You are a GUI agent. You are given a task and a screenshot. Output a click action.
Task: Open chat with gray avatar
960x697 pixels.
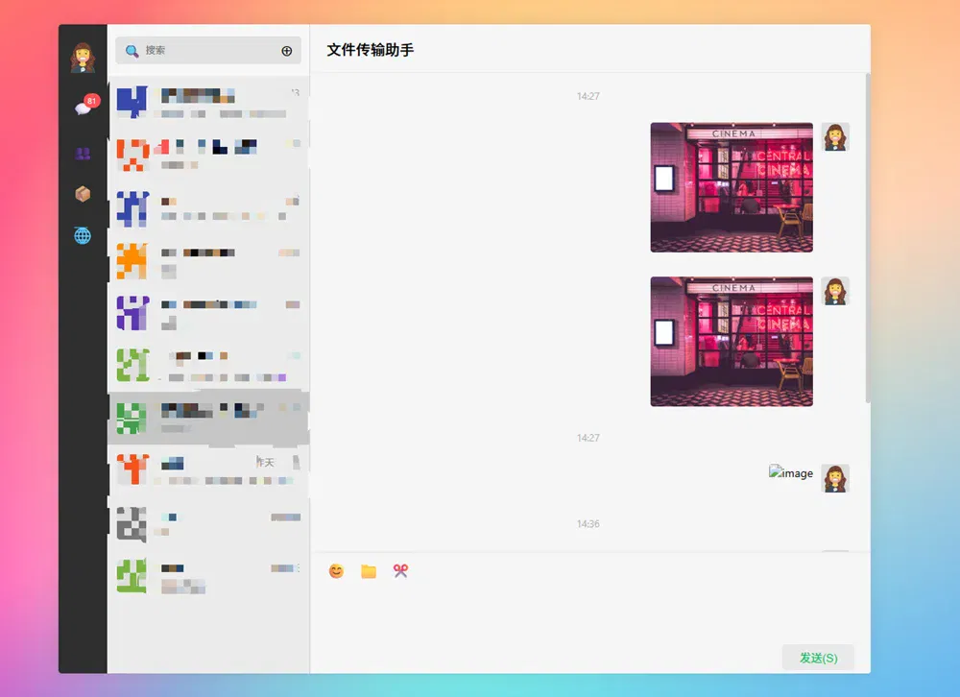208,524
